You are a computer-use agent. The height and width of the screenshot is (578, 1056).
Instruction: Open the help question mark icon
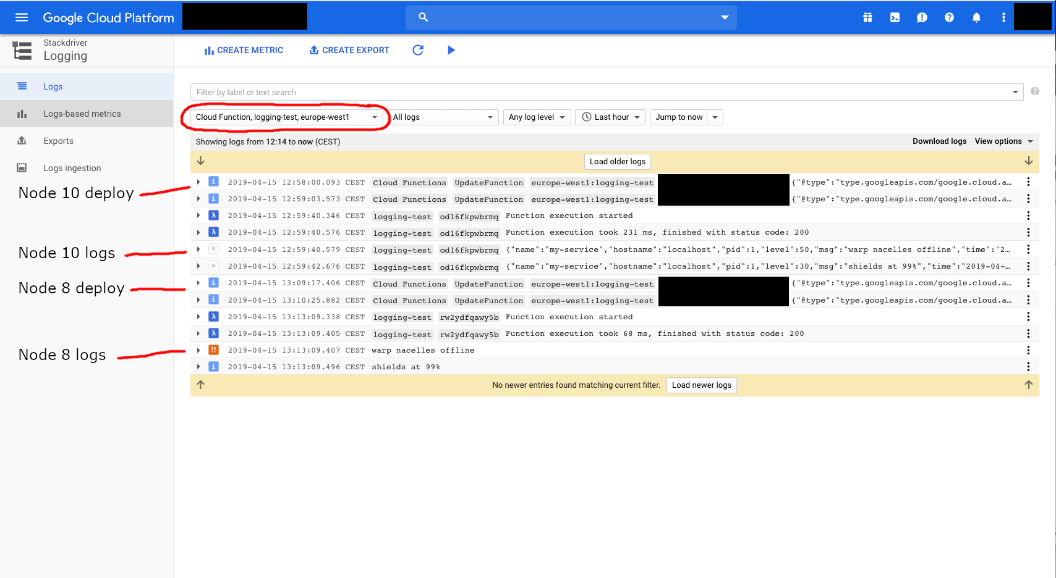[949, 17]
